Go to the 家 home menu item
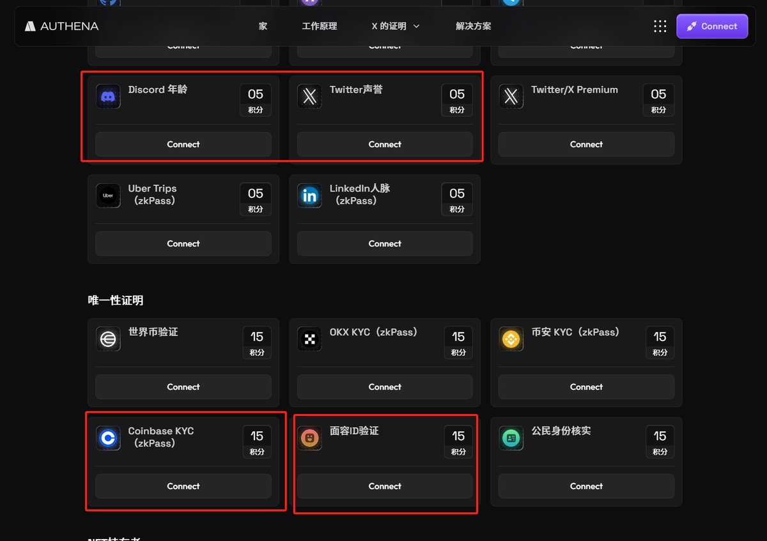This screenshot has height=541, width=767. (x=263, y=26)
